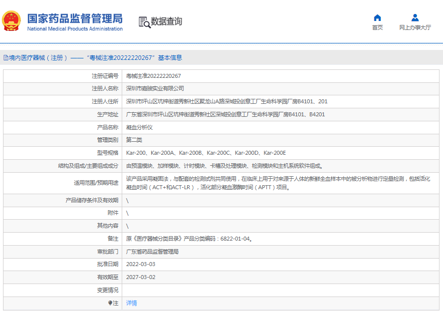443x313 pixels.
Task: Click the 注册证编号 label
Action: pyautogui.click(x=105, y=76)
